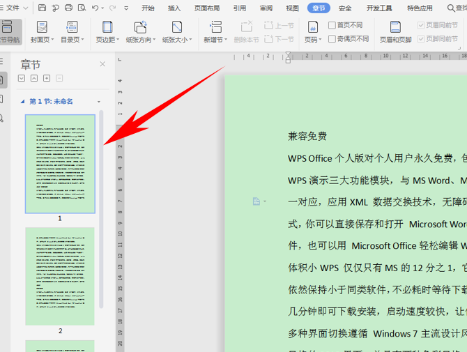This screenshot has width=467, height=352.
Task: Click the Print icon in quick toolbar
Action: tap(68, 8)
